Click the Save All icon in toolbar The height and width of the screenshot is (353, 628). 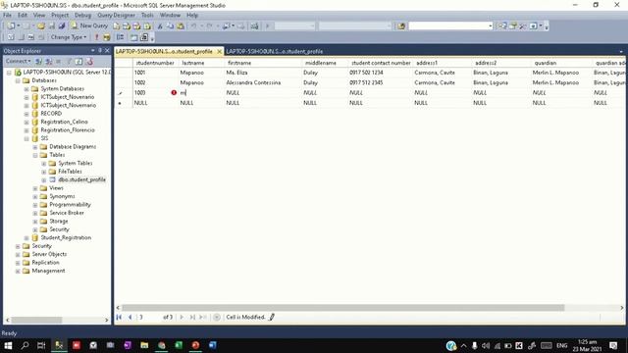coord(61,26)
